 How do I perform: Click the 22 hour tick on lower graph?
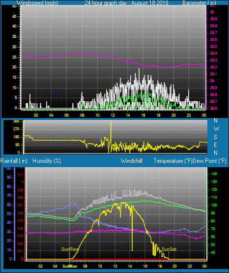[x=190, y=266]
